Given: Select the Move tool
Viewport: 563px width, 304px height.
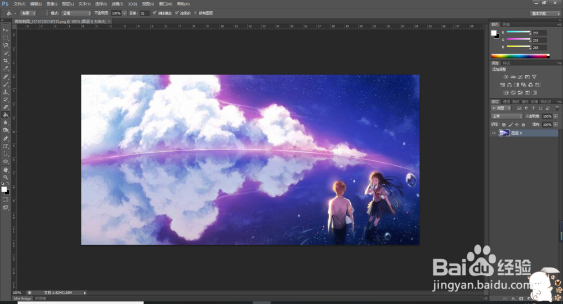Looking at the screenshot, I should [6, 30].
